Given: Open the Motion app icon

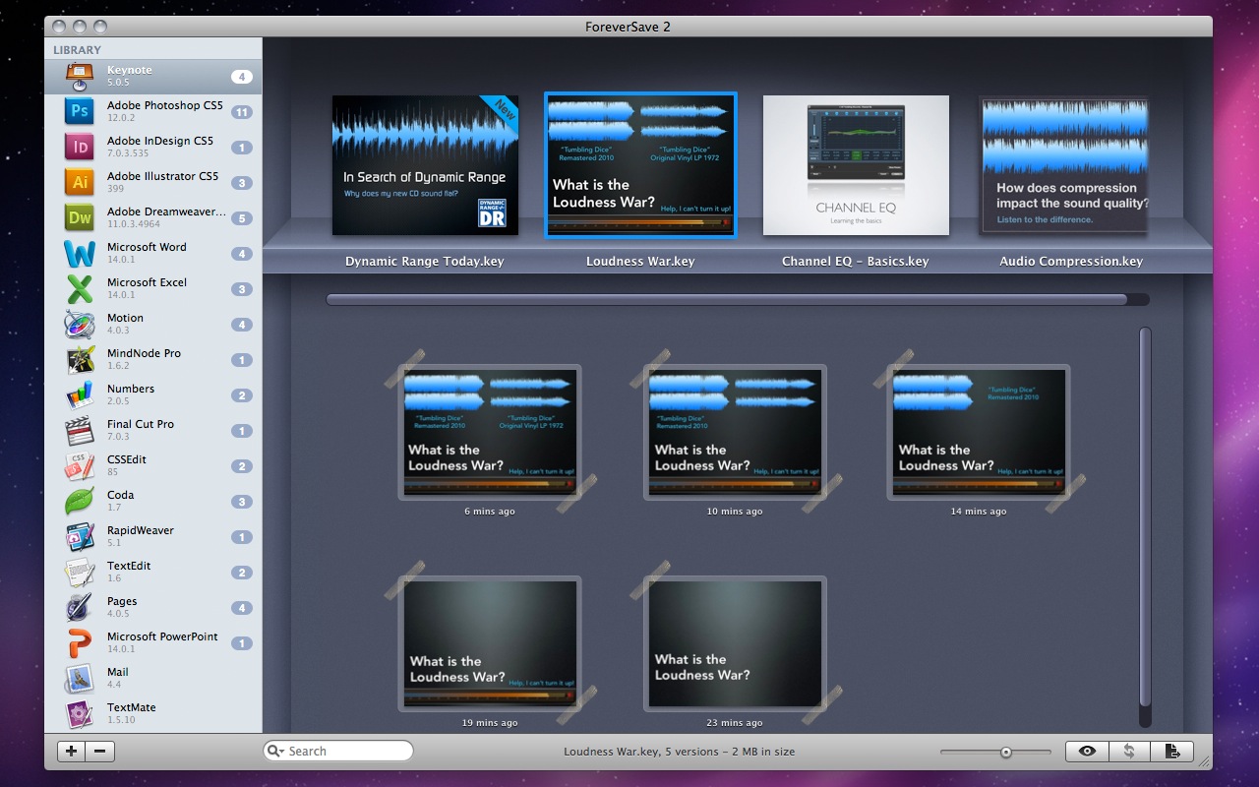Looking at the screenshot, I should [80, 324].
